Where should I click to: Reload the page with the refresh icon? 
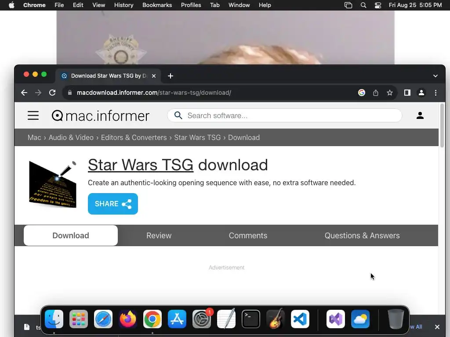(52, 93)
